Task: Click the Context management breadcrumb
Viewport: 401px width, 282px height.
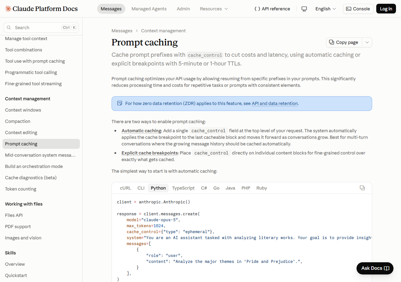Action: point(163,31)
